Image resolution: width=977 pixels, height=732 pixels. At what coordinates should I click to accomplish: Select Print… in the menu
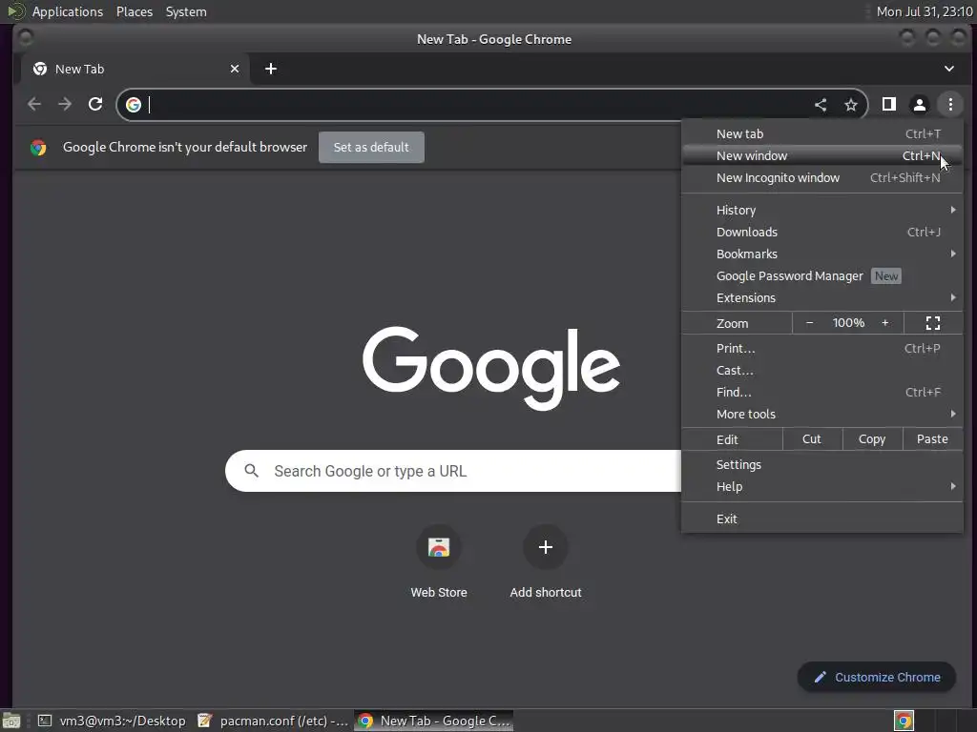tap(822, 348)
